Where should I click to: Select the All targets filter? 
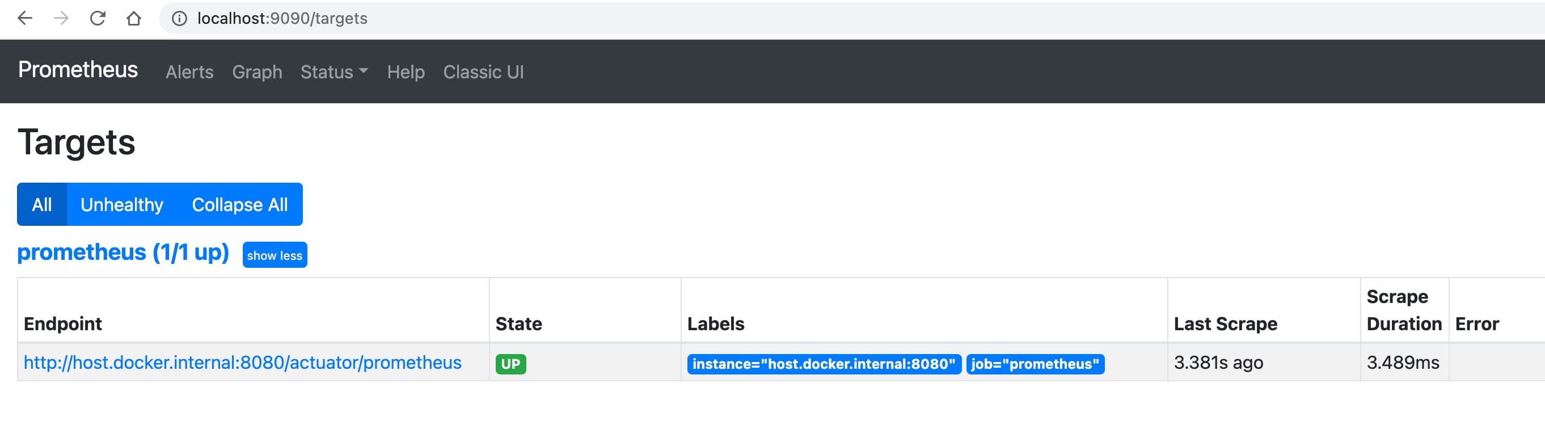point(42,204)
